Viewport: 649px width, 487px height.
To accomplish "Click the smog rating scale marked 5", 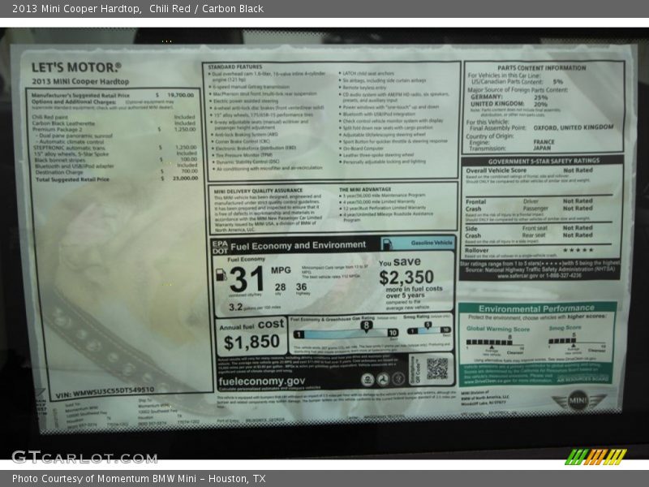I will (x=429, y=330).
